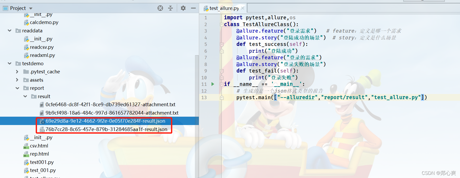The width and height of the screenshot is (460, 178).
Task: Expand the .pytest_cache folder
Action: (x=17, y=72)
